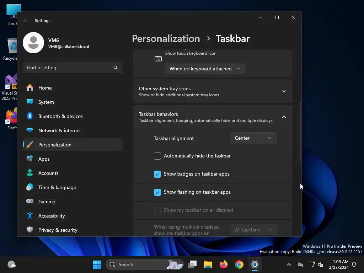The height and width of the screenshot is (273, 364).
Task: Launch Firefox from the taskbar
Action: tap(224, 264)
